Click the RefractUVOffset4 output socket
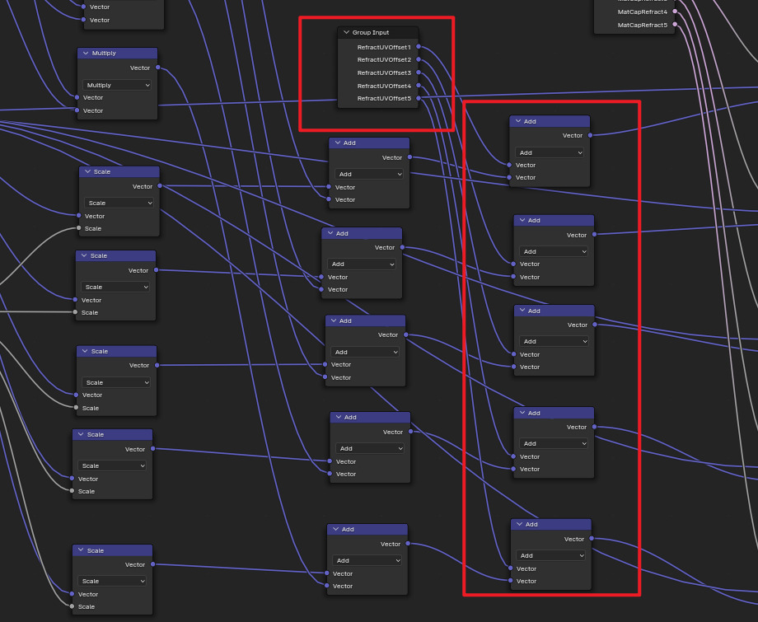 (x=419, y=86)
